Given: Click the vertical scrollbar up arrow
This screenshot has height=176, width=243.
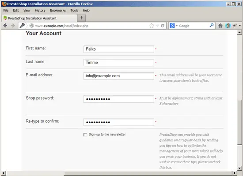Looking at the screenshot, I should (239, 32).
